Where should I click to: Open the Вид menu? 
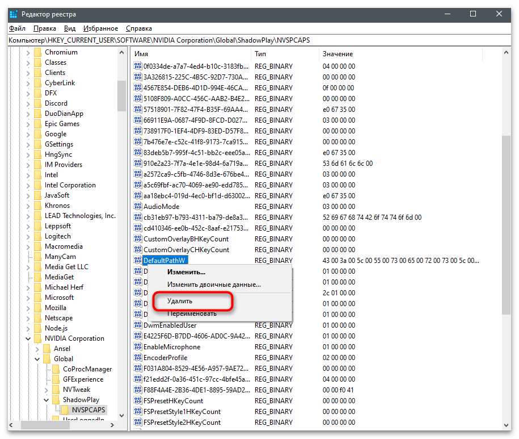point(70,28)
